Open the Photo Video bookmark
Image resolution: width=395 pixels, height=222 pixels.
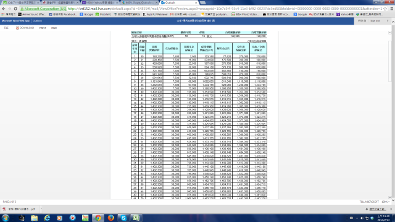[x=246, y=14]
